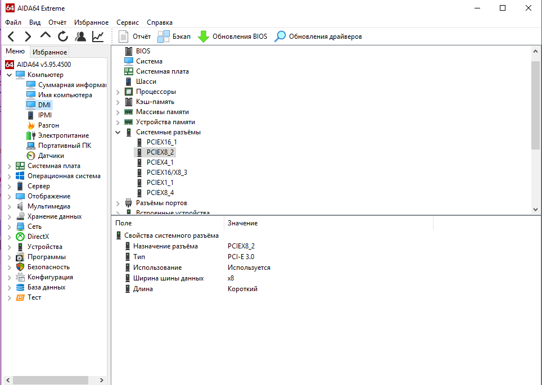Go back with the left arrow toolbar icon
The width and height of the screenshot is (542, 385).
11,37
